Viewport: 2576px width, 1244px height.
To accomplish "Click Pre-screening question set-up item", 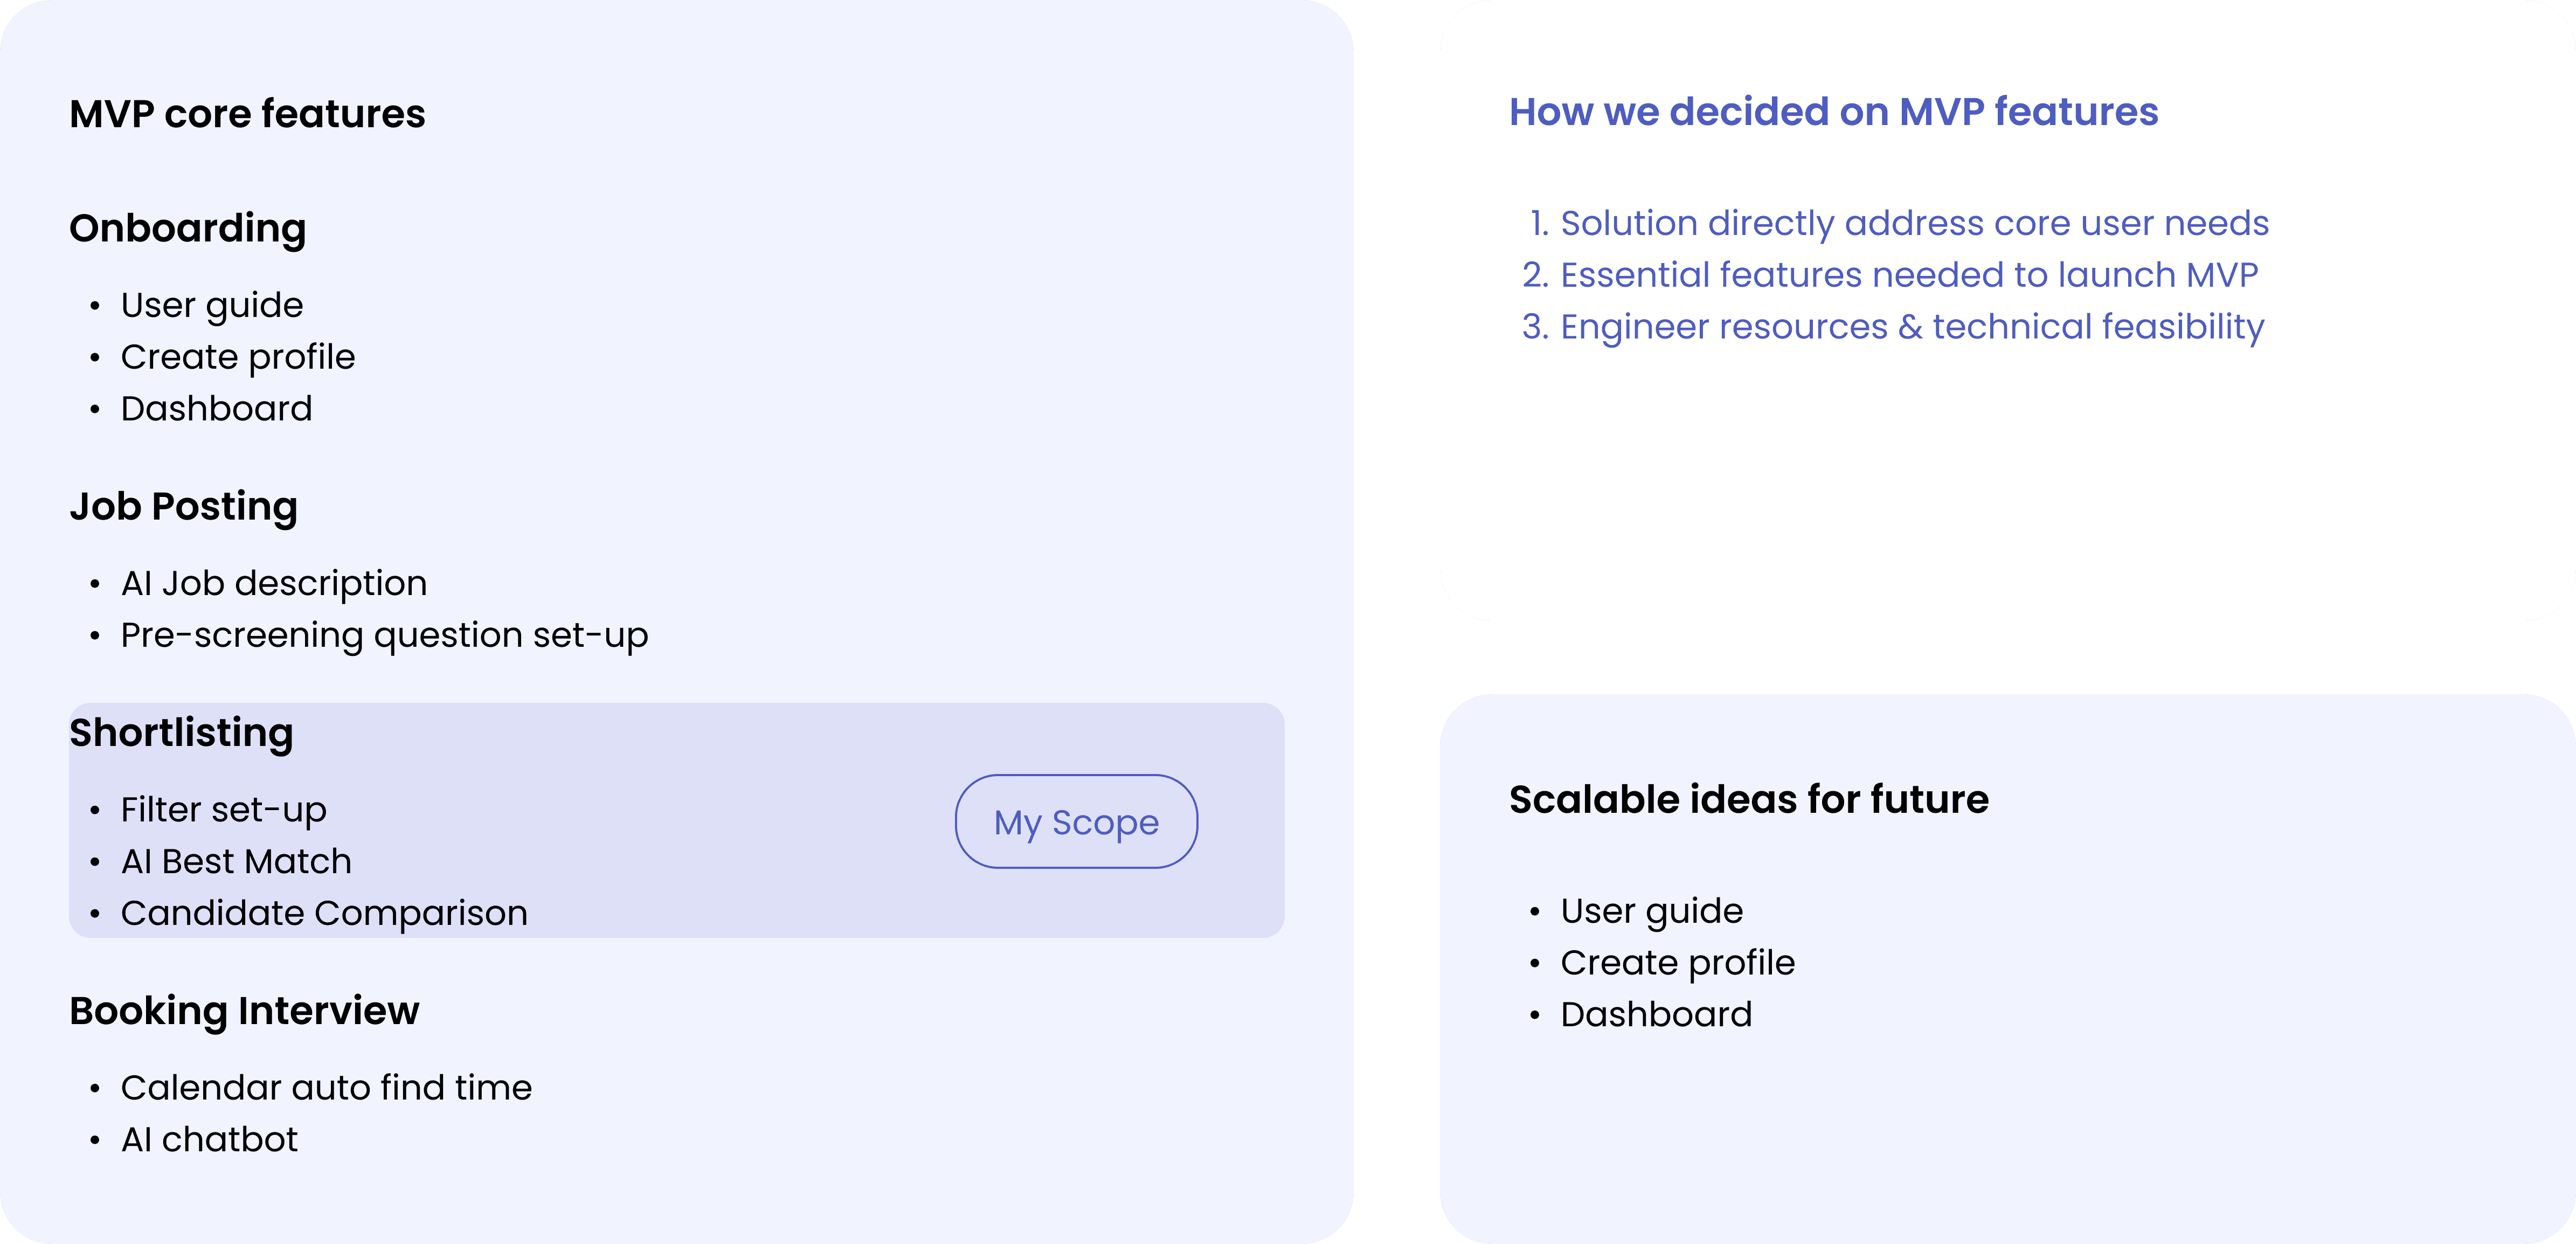I will click(384, 635).
